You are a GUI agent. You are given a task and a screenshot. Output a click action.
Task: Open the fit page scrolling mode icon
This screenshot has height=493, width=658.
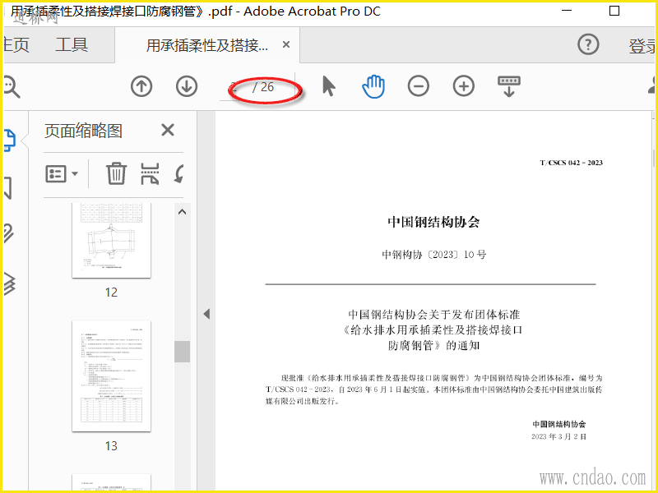[x=509, y=86]
